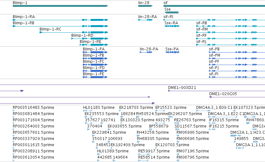Image resolution: width=265 pixels, height=162 pixels.
Task: Select the lin-28-RA transcript
Action: 148,17
